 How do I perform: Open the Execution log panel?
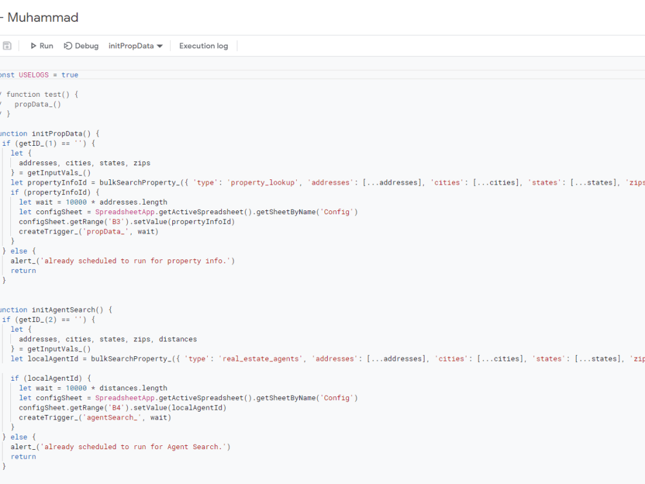point(203,46)
